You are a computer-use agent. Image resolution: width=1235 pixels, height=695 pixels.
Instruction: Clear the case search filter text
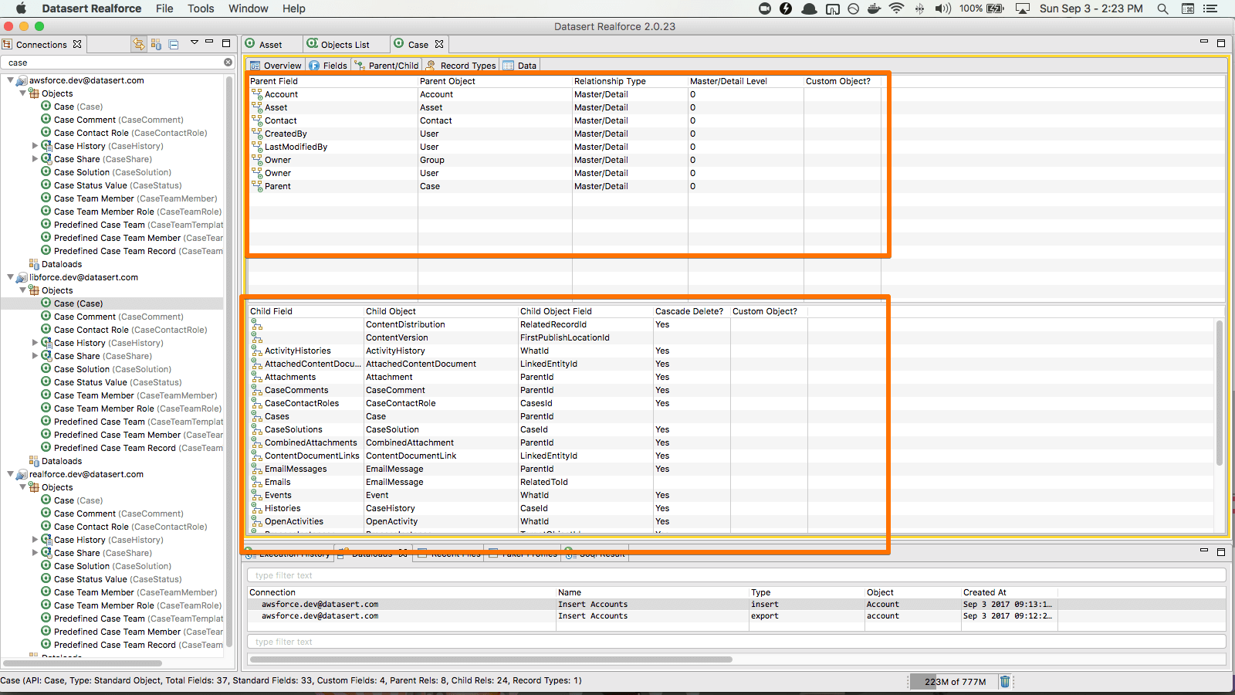click(228, 63)
